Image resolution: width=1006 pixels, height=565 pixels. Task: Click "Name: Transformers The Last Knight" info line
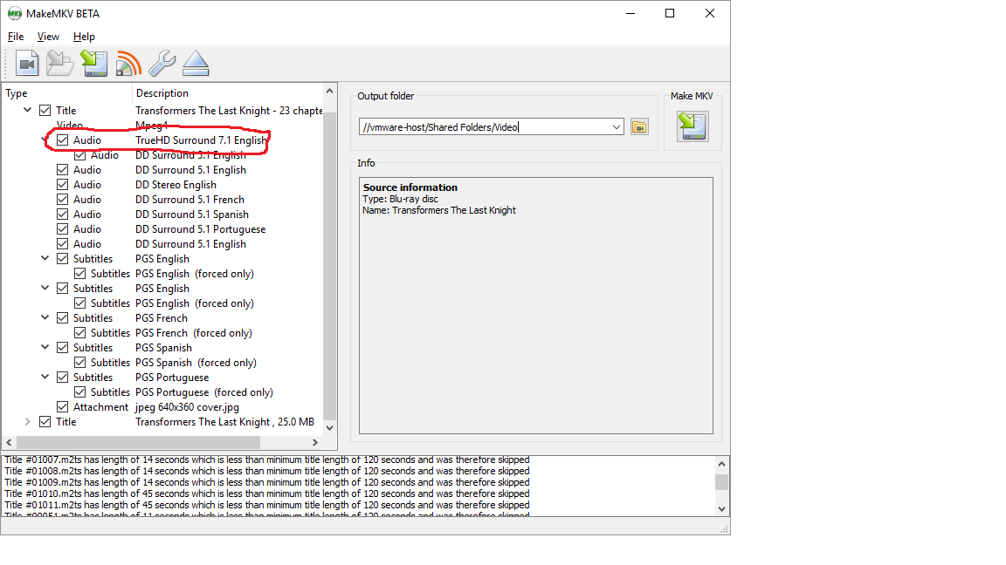[x=439, y=210]
